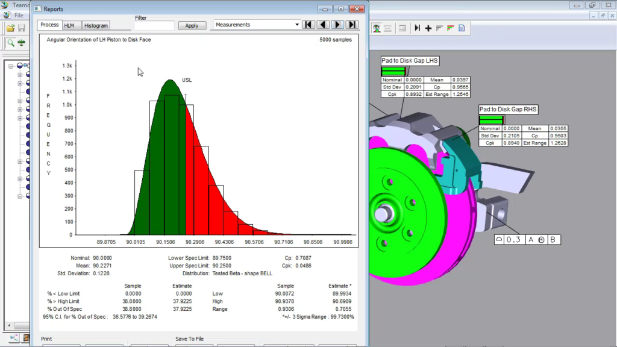The height and width of the screenshot is (347, 617).
Task: Click inside the Filter text field
Action: click(x=154, y=24)
